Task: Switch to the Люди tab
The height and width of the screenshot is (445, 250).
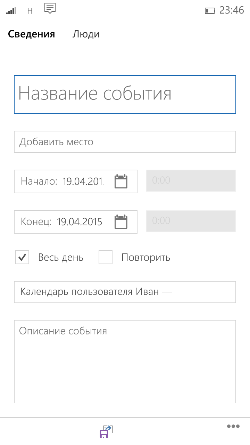Action: [86, 34]
